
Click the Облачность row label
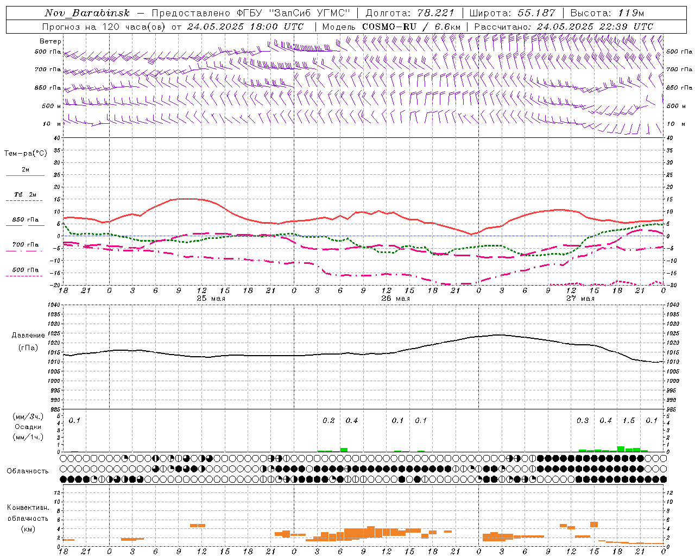click(x=28, y=471)
